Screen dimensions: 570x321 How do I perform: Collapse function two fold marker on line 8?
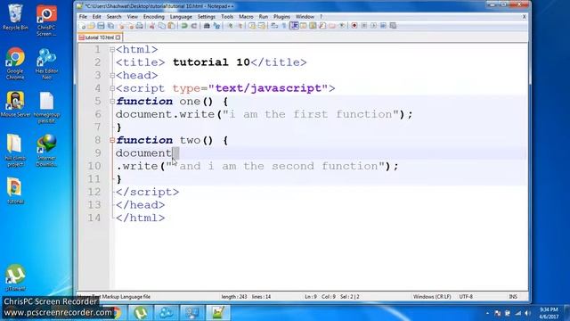[112, 140]
